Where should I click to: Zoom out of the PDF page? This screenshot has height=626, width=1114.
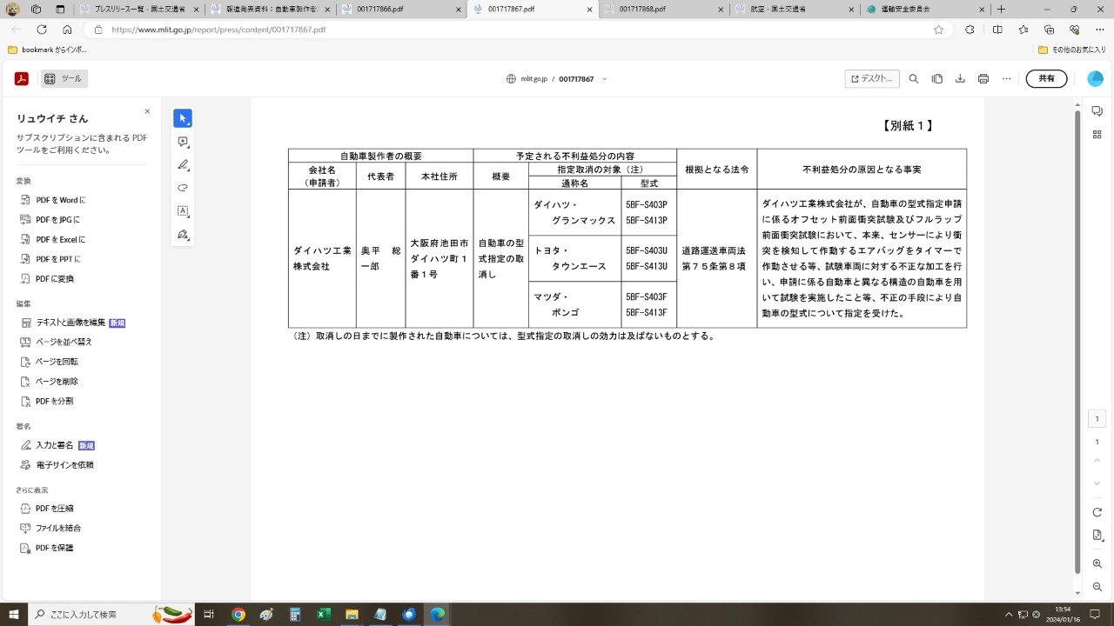1097,587
